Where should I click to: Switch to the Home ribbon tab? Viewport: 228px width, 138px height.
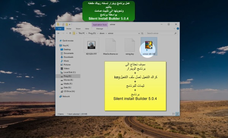69,29
